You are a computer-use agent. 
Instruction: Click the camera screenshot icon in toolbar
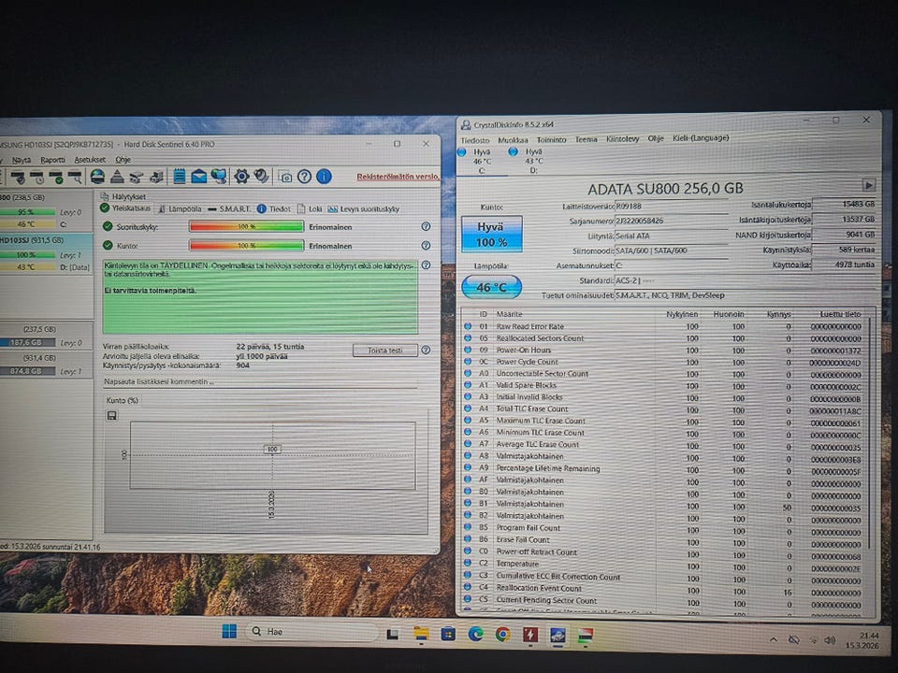pos(285,177)
